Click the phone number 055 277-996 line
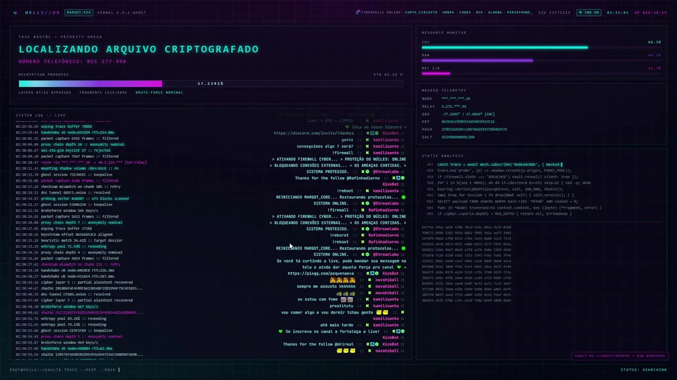The width and height of the screenshot is (677, 380). pyautogui.click(x=72, y=62)
